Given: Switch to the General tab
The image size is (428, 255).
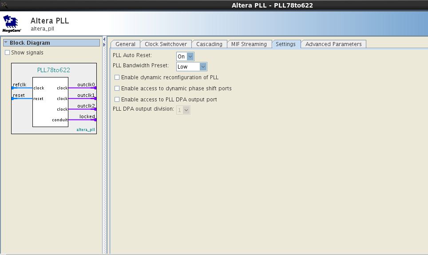Looking at the screenshot, I should (x=125, y=44).
